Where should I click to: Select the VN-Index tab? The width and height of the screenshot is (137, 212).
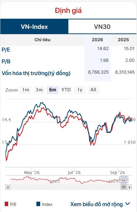[x=34, y=26]
